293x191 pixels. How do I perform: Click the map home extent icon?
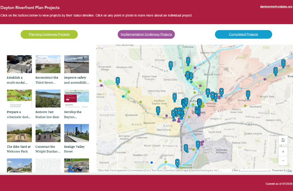pyautogui.click(x=283, y=140)
